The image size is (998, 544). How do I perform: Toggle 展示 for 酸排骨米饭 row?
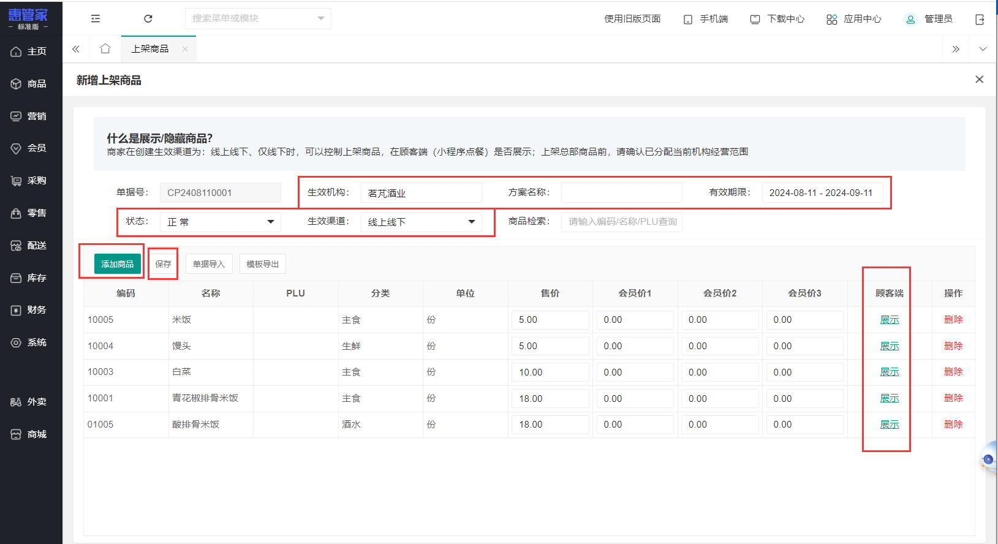889,425
